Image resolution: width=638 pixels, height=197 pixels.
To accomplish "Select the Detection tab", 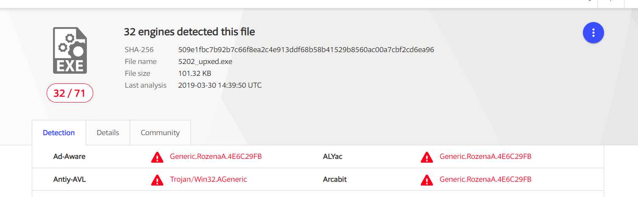I will point(59,133).
